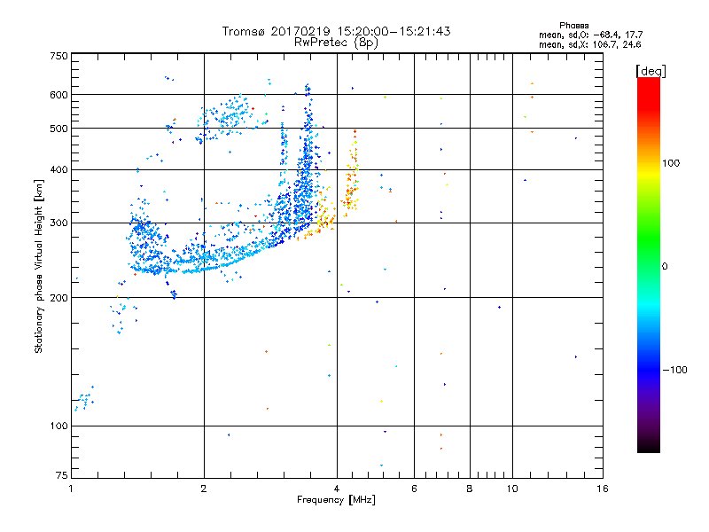Image resolution: width=709 pixels, height=532 pixels.
Task: Click the 'mean, sd,O: -68.4, 17.7' line
Action: tap(590, 35)
